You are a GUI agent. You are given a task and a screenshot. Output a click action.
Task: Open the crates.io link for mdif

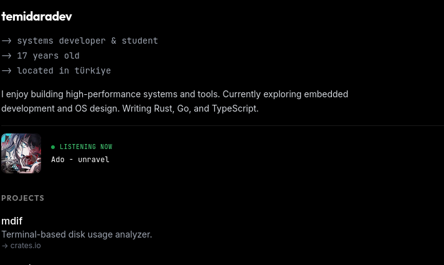click(25, 246)
